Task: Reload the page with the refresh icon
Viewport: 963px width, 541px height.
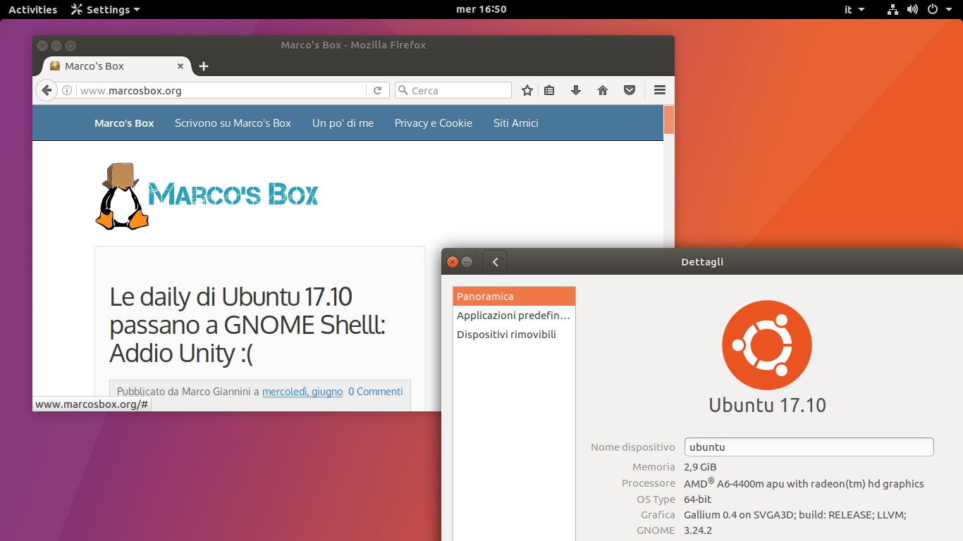Action: pos(377,90)
